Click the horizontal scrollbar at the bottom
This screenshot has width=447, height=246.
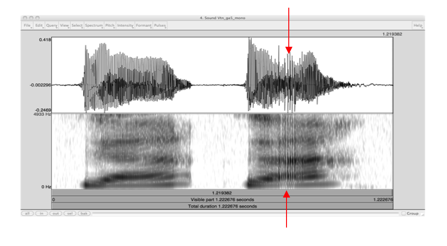pyautogui.click(x=245, y=213)
